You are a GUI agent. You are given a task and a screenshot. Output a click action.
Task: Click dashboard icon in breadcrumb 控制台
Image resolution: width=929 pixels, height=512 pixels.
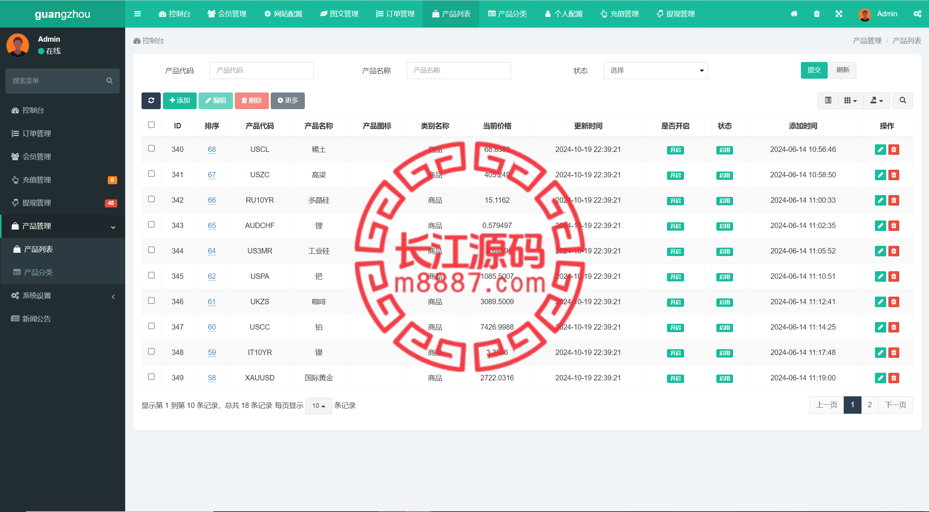(x=137, y=41)
